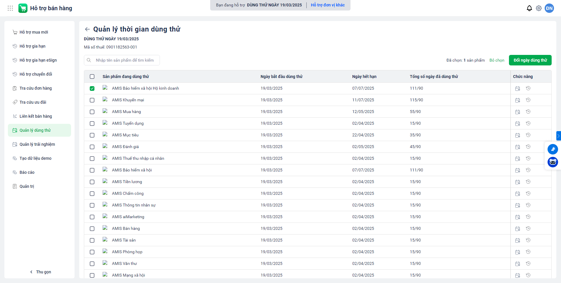Click the calendar icon for AMIS Mua hàng
Screen dimensions: 561x283
pyautogui.click(x=517, y=112)
